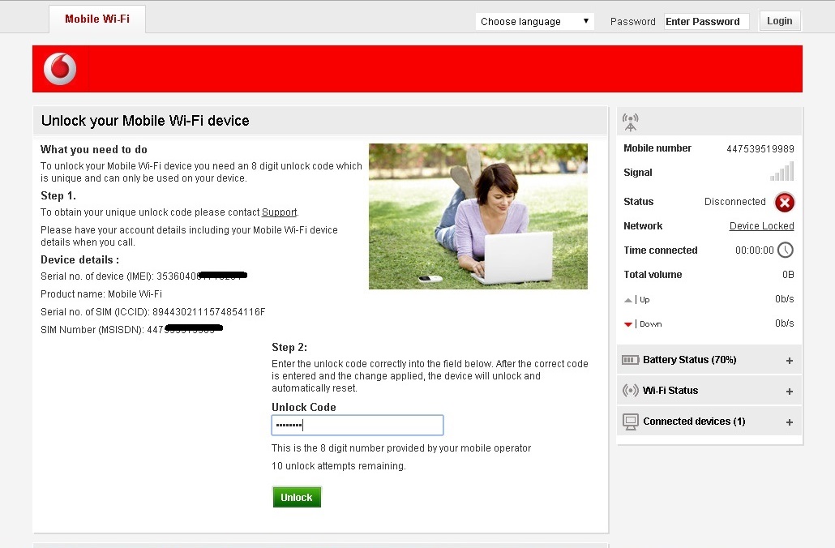Click the Login button
Viewport: 835px width, 548px height.
pyautogui.click(x=779, y=20)
